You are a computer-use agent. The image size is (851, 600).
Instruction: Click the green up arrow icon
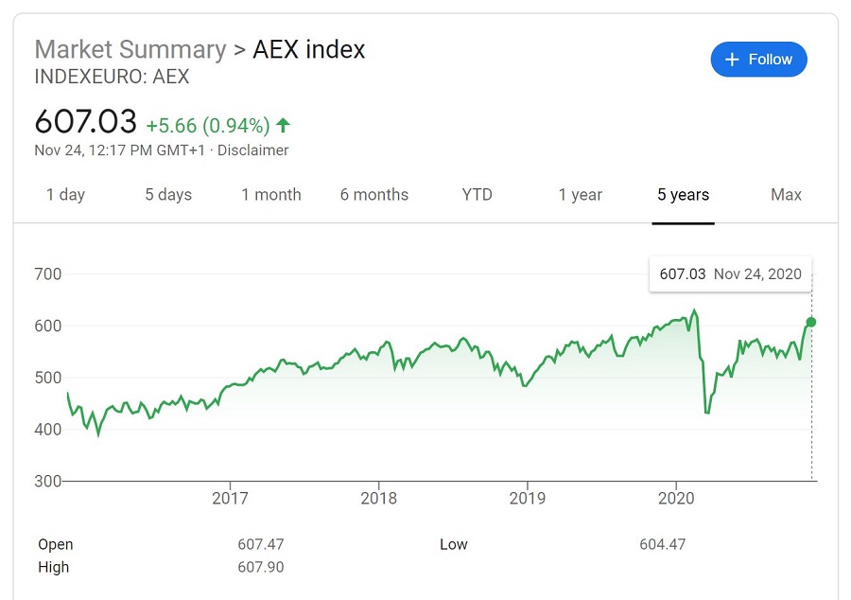(283, 126)
